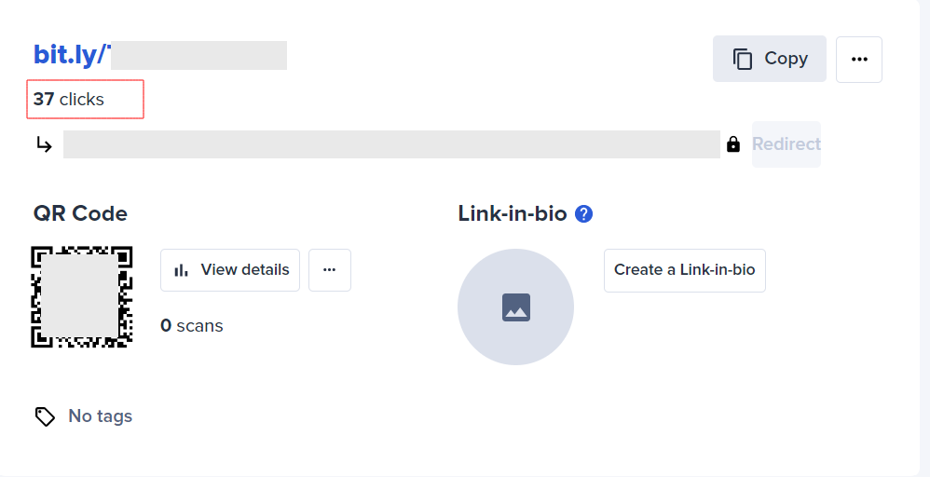This screenshot has height=477, width=930.
Task: Click the circular image placeholder icon
Action: point(515,307)
